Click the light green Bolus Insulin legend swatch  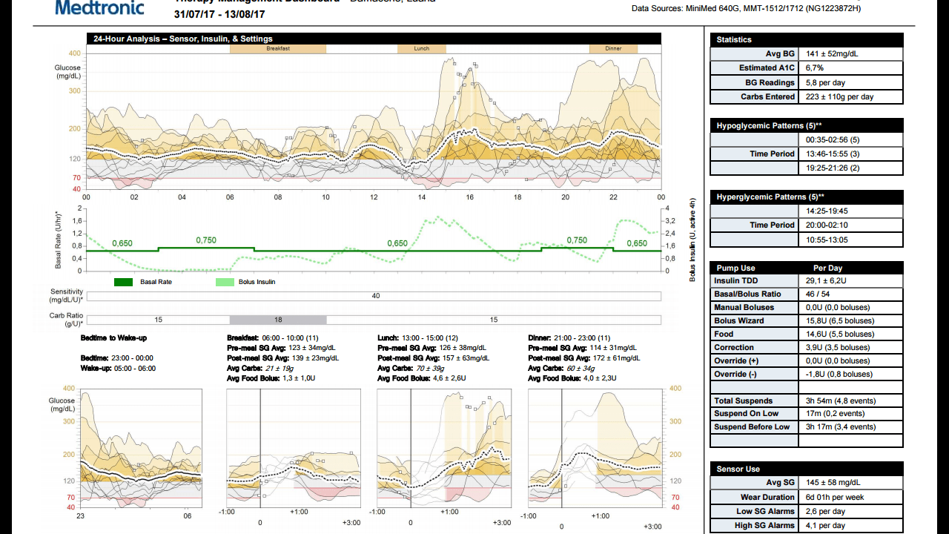coord(225,282)
